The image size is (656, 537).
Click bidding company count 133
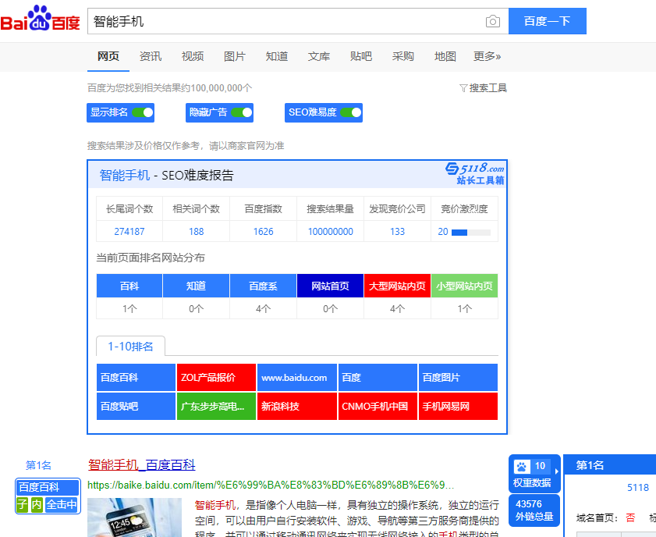[x=398, y=232]
